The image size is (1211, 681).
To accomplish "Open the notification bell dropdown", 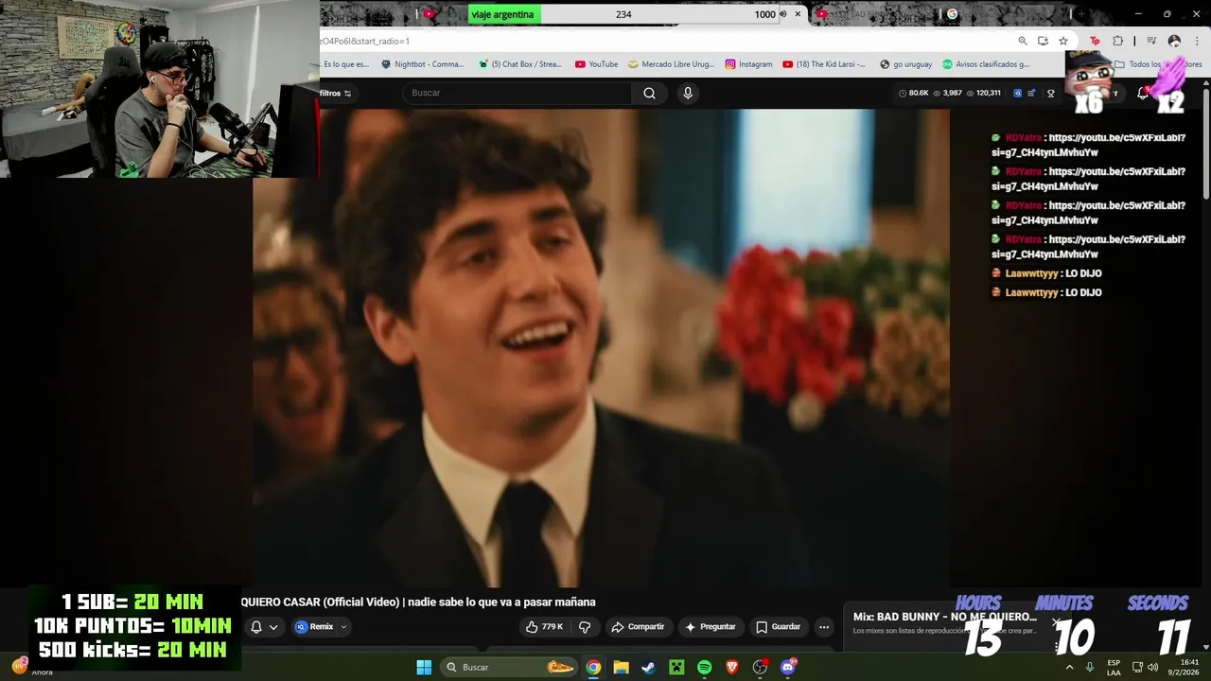I will pyautogui.click(x=264, y=626).
